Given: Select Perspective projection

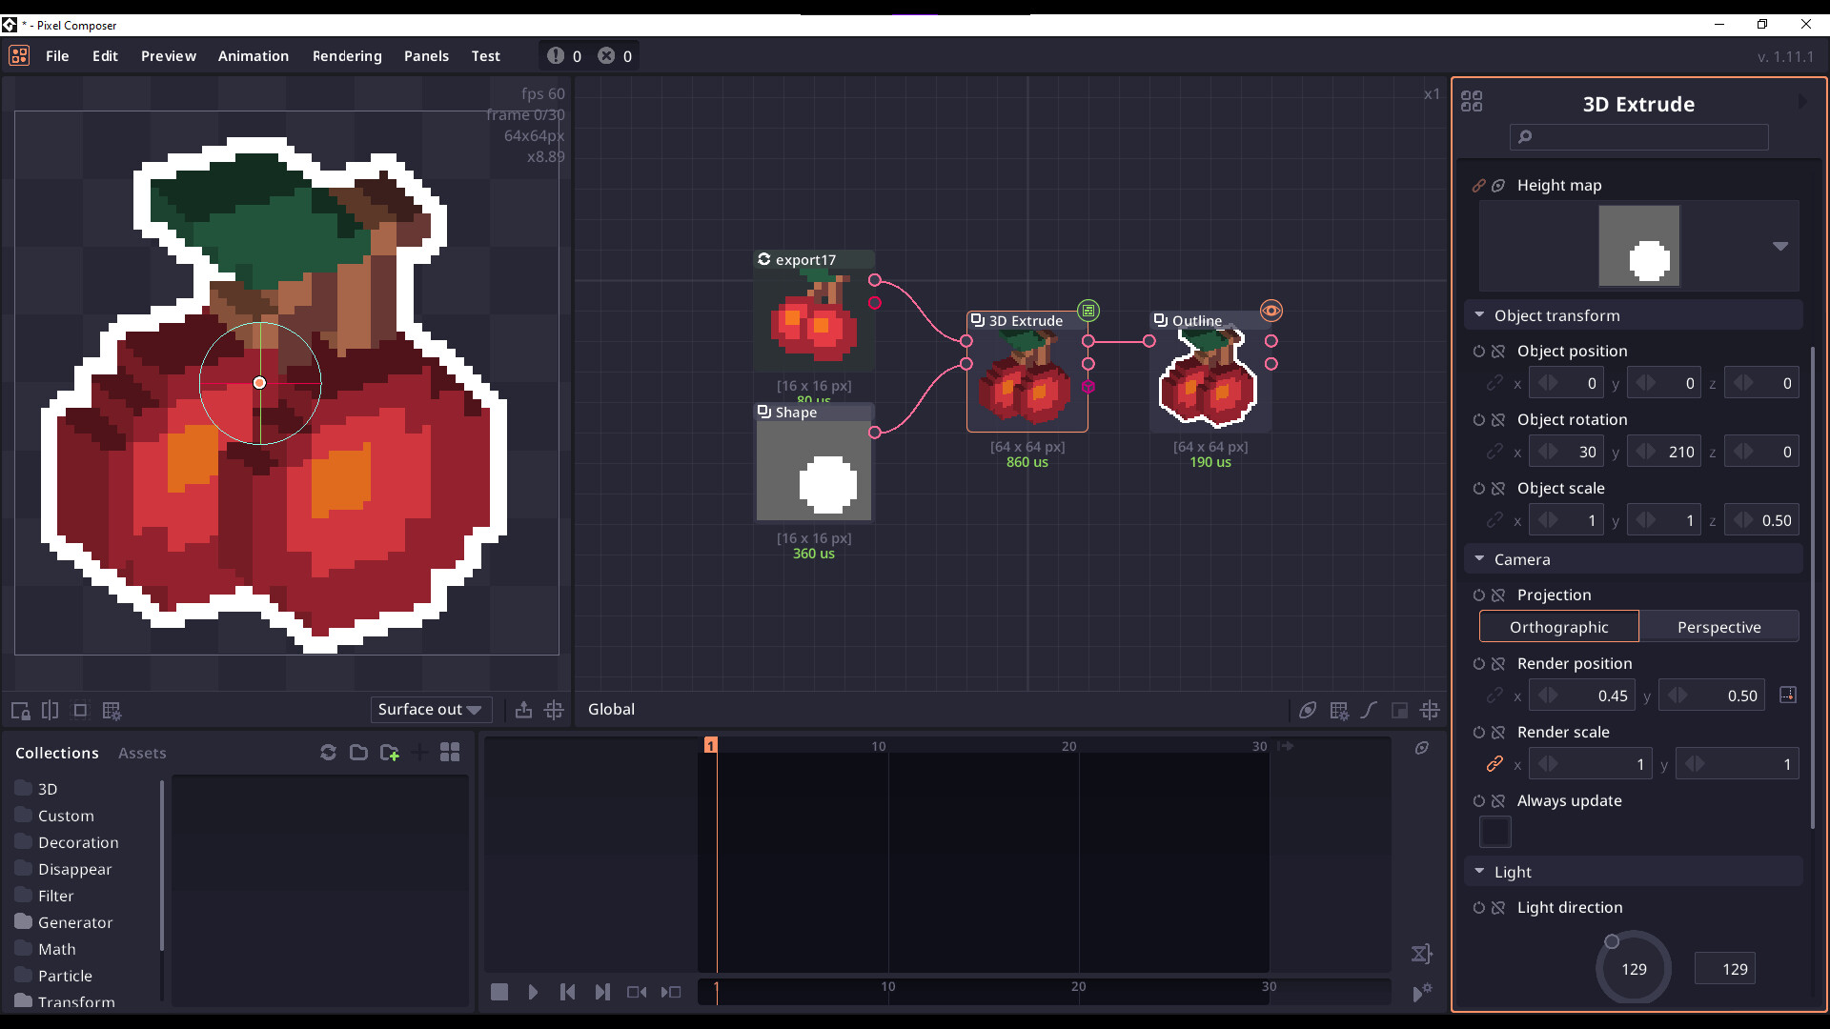Looking at the screenshot, I should [1718, 626].
